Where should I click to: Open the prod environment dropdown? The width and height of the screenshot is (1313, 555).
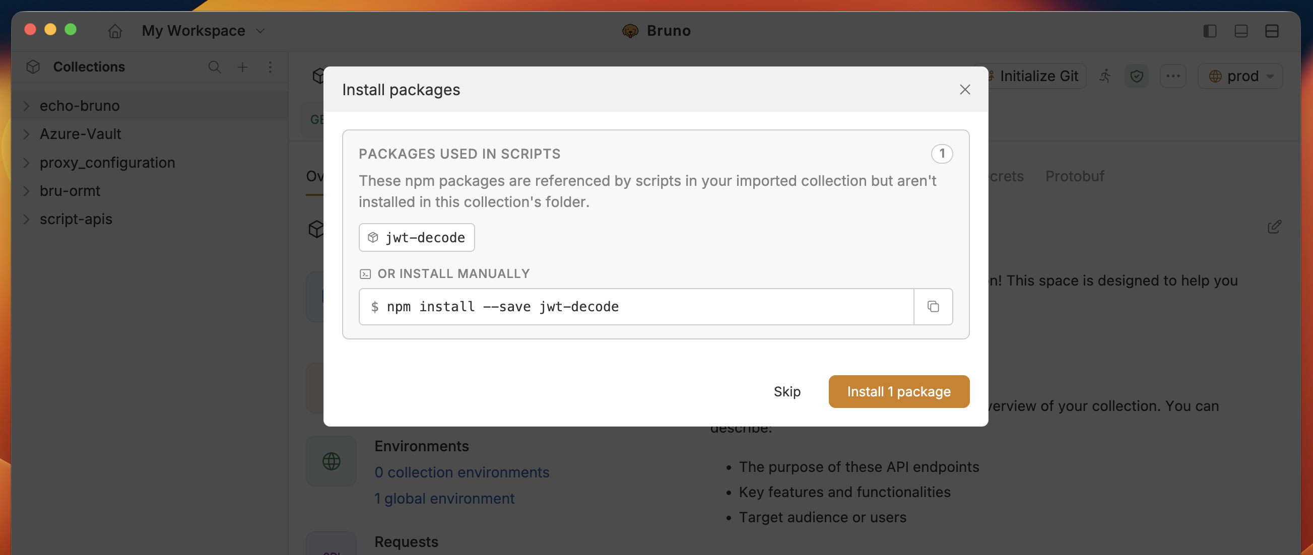1240,76
